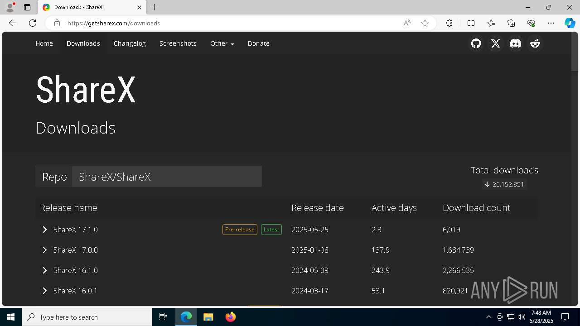Open the ShareX Discord icon link
The height and width of the screenshot is (326, 580).
(x=515, y=43)
